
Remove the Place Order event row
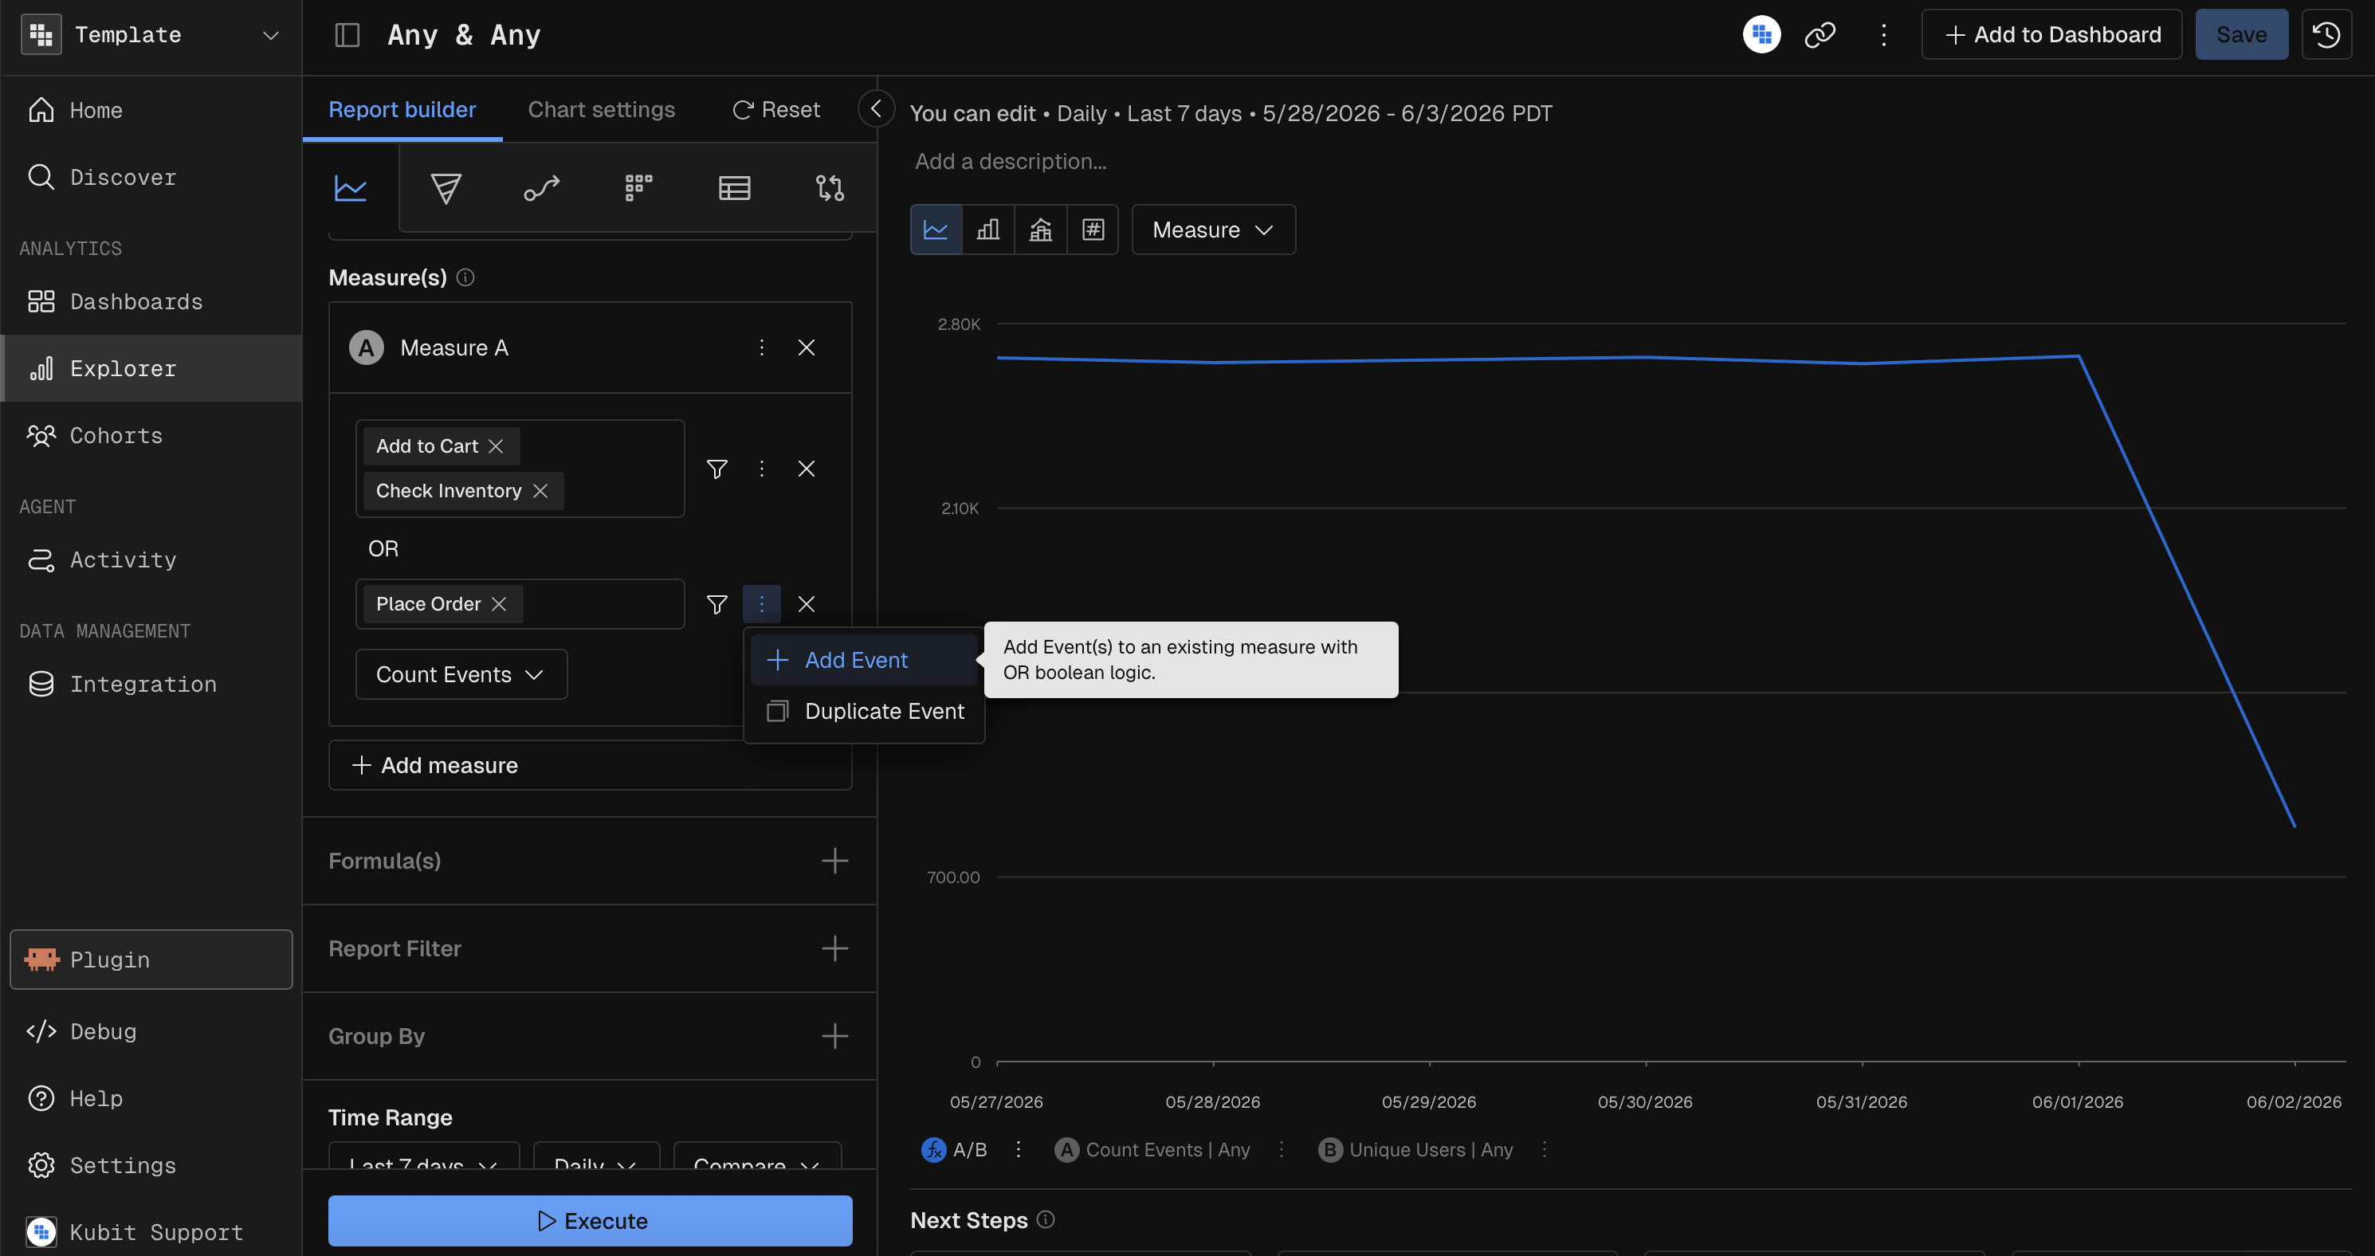806,604
